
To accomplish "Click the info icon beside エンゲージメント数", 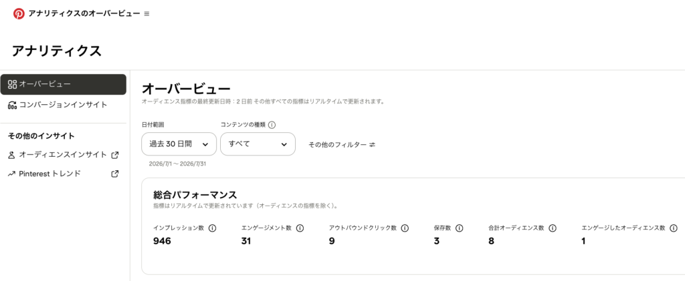I will (300, 228).
